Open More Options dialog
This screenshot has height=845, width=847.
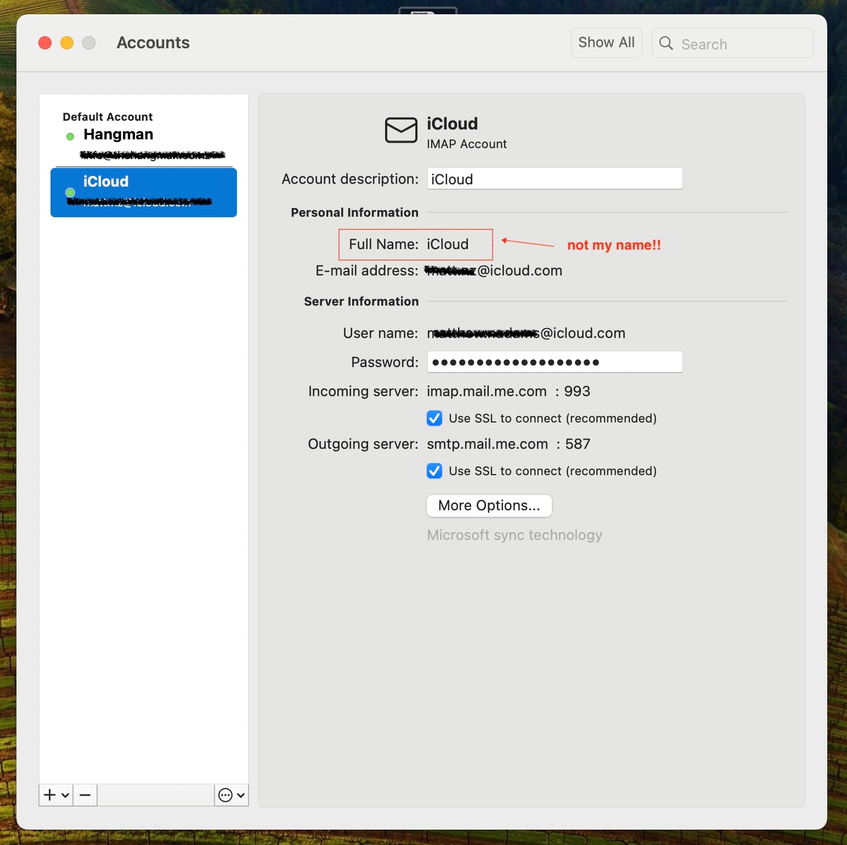[x=489, y=505]
